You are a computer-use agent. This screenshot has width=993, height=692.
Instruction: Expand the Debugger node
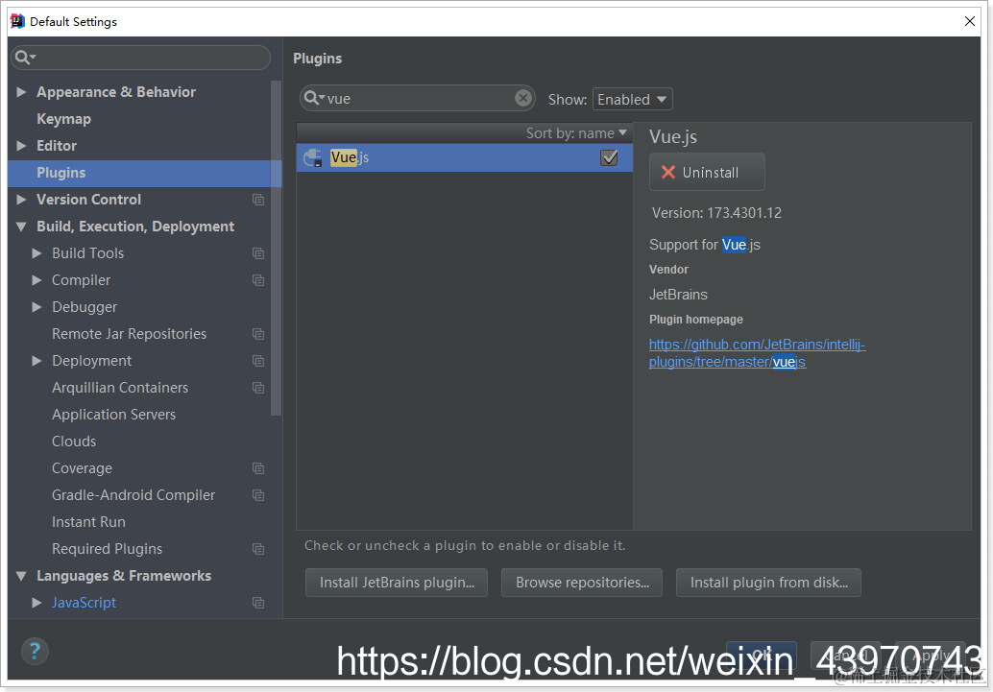coord(36,306)
